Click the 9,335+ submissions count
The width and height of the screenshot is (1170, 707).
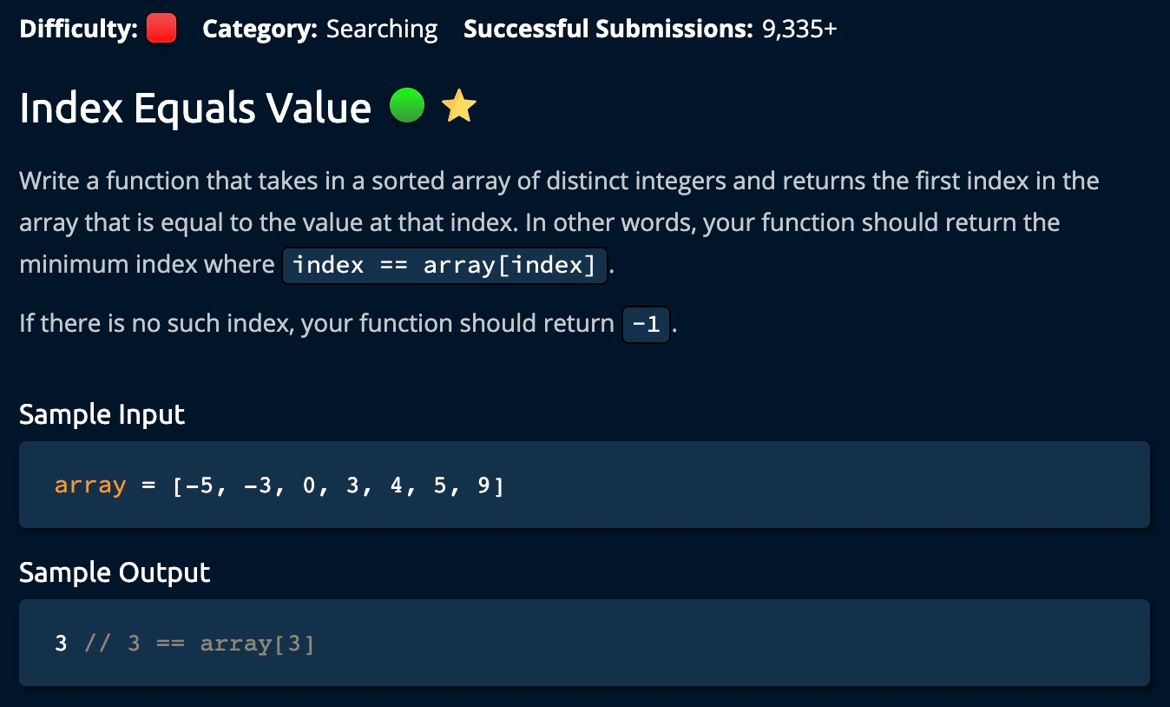(799, 29)
